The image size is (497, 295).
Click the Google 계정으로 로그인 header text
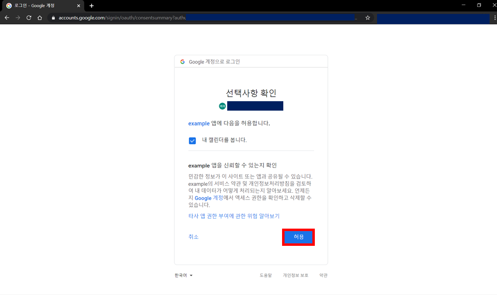[x=215, y=62]
